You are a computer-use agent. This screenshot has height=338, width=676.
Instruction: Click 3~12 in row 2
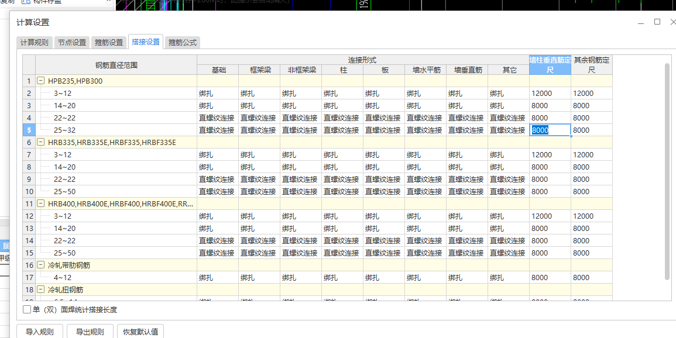click(x=63, y=94)
